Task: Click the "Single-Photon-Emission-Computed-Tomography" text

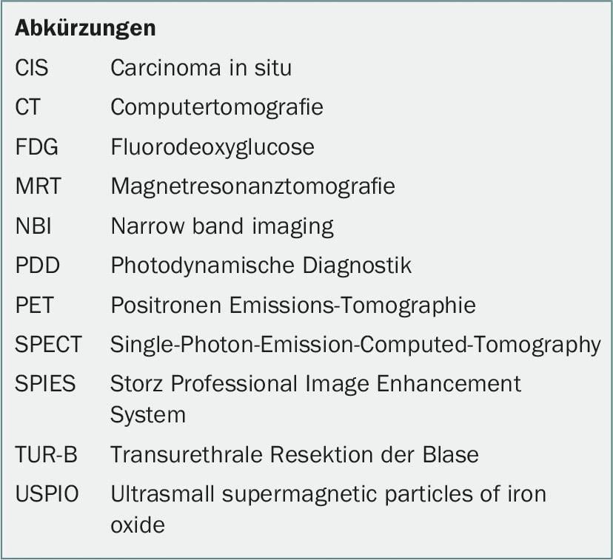Action: (355, 344)
